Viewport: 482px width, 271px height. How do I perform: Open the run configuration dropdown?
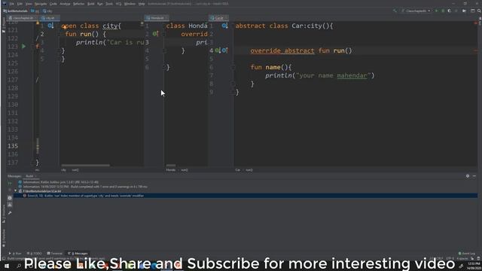point(416,11)
